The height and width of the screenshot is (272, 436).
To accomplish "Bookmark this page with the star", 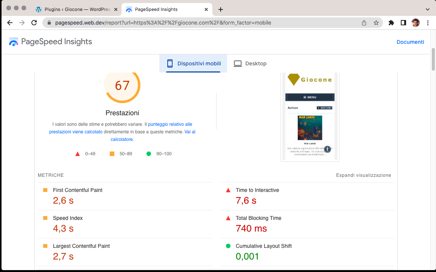I will coord(376,23).
